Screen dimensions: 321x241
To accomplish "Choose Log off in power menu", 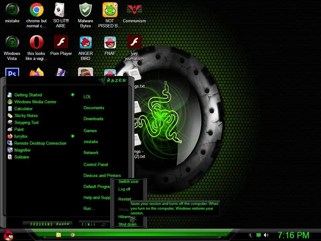I will pos(124,189).
